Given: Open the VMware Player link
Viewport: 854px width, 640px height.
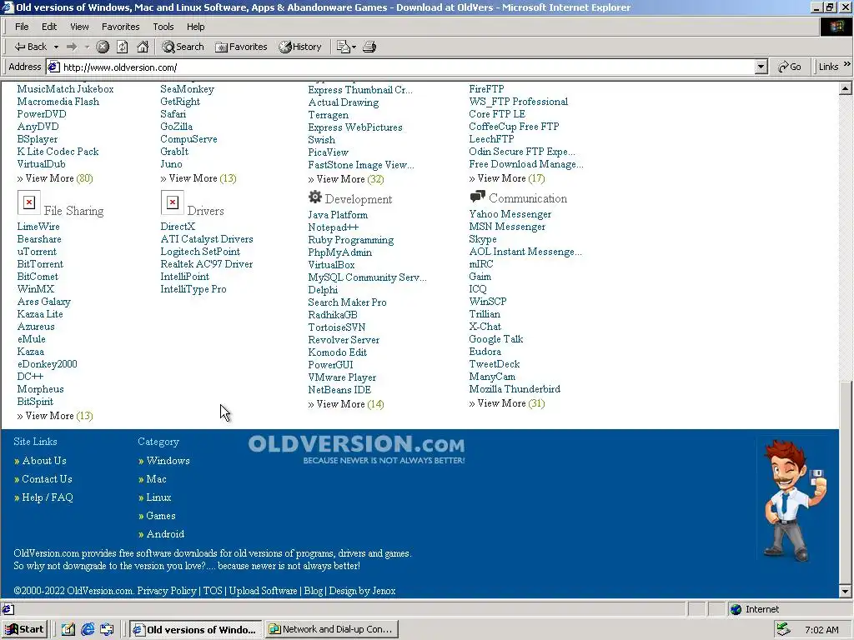Looking at the screenshot, I should 342,377.
